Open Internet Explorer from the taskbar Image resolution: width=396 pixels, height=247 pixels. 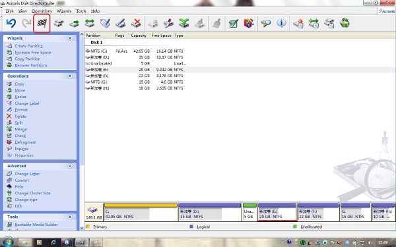[53, 242]
